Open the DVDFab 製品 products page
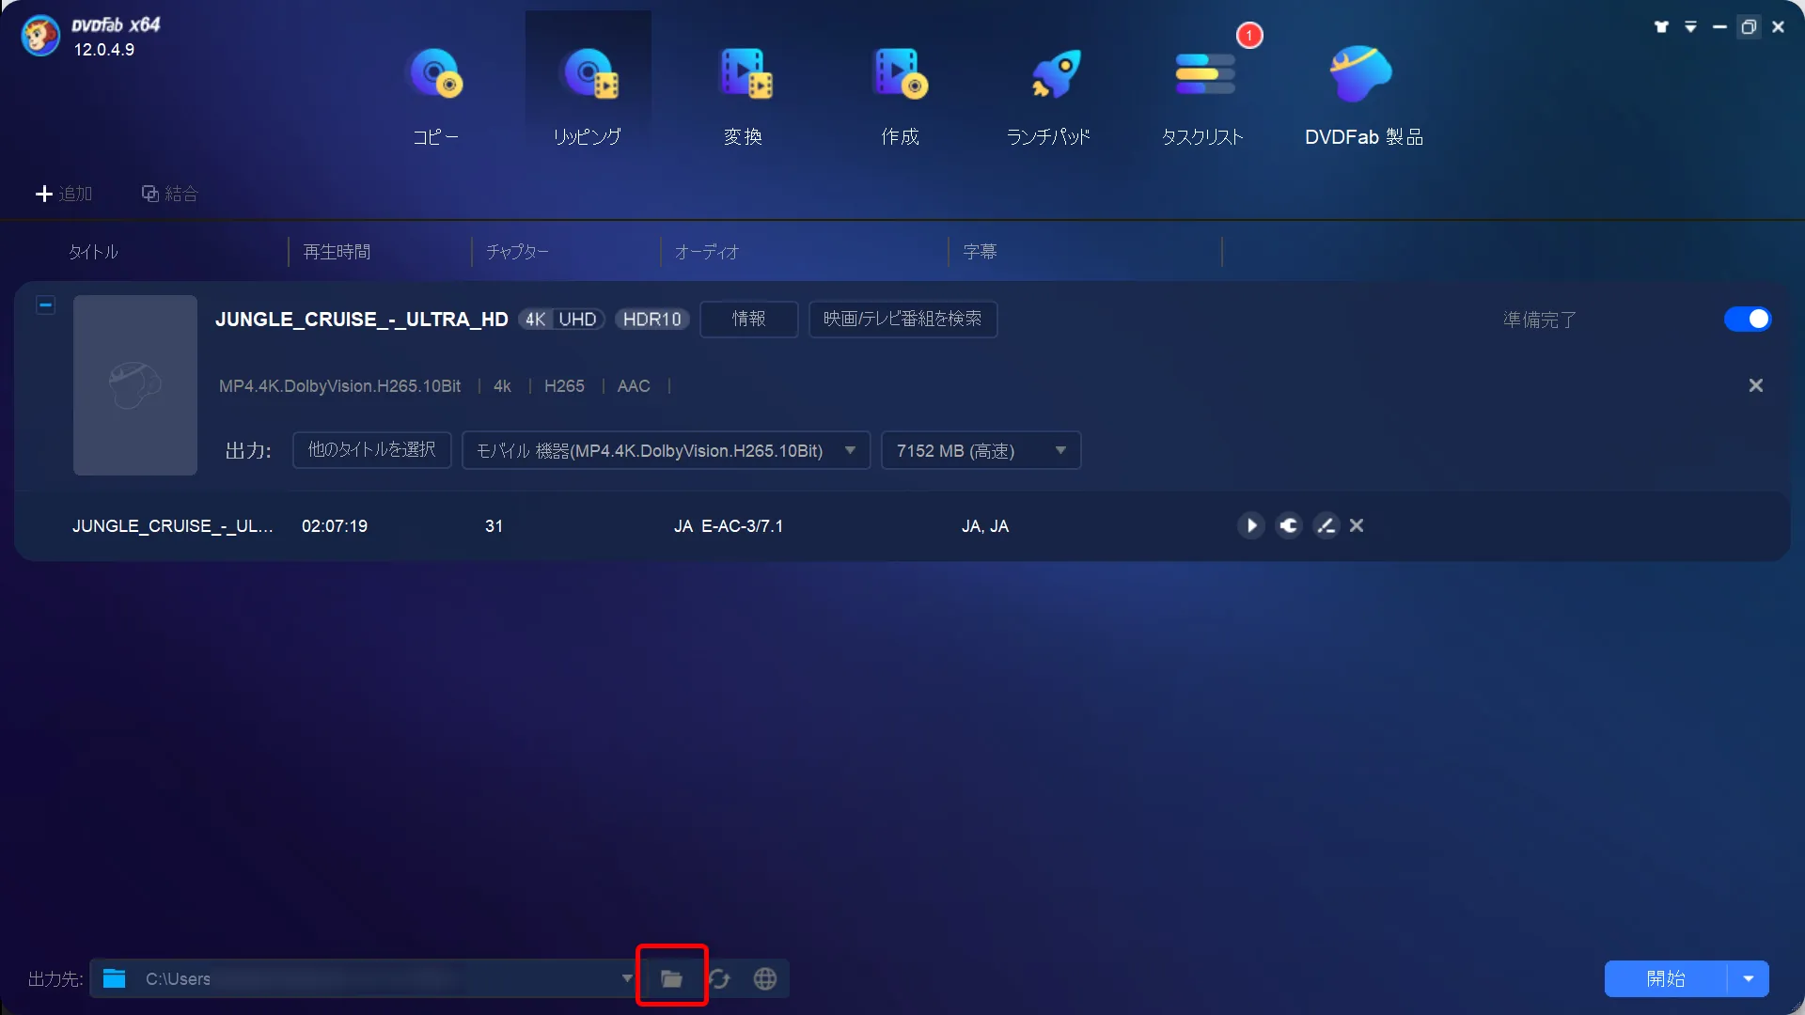Viewport: 1805px width, 1015px height. point(1363,96)
